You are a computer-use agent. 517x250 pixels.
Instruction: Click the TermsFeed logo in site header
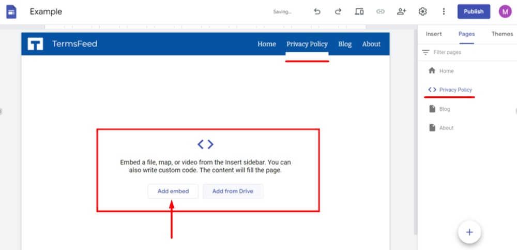coord(35,44)
